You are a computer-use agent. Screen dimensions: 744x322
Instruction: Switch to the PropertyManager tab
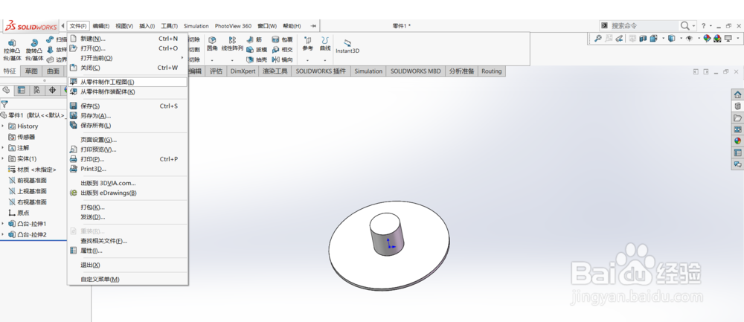tap(22, 90)
